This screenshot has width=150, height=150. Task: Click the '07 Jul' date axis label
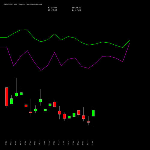point(25,143)
